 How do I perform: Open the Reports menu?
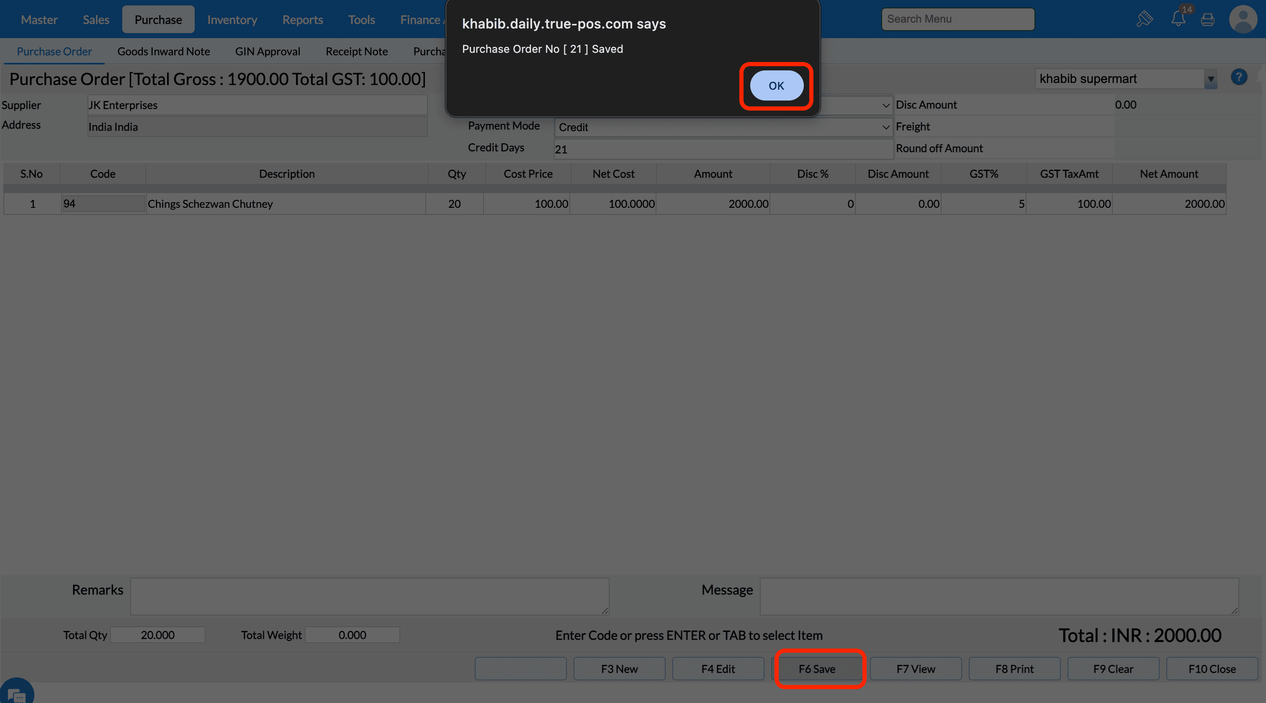(302, 20)
